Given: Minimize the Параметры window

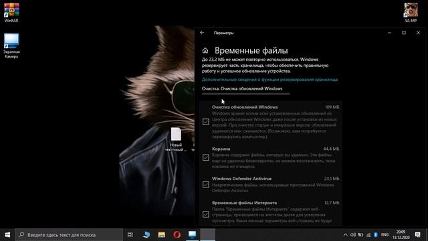Looking at the screenshot, I should click(389, 33).
